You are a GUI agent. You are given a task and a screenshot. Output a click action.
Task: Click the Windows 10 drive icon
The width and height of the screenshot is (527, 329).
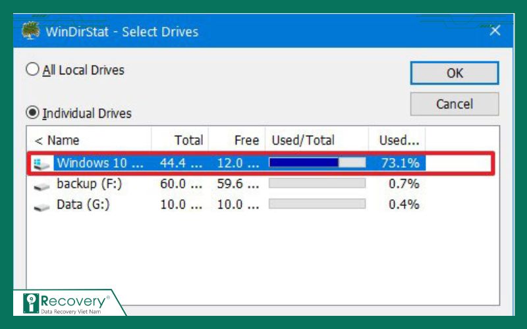point(42,163)
